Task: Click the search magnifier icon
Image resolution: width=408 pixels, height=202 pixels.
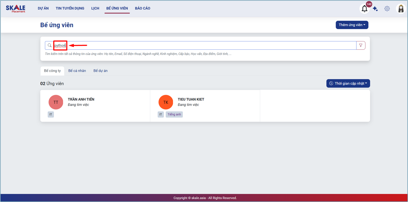Action: 50,45
